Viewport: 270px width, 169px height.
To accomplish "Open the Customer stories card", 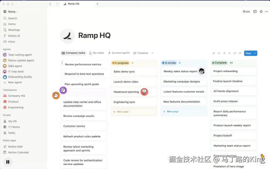I will (84, 126).
